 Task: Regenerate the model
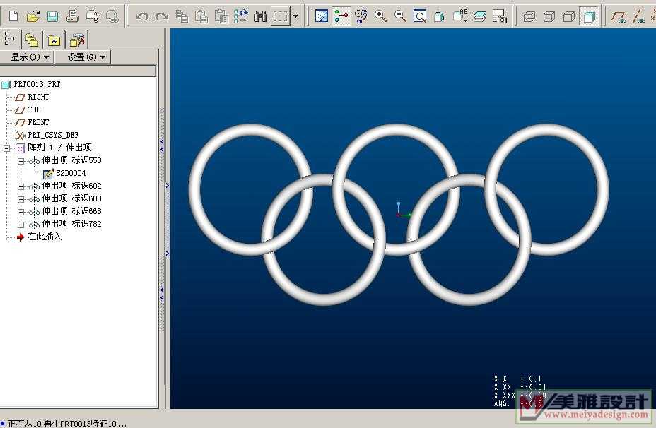pos(240,16)
